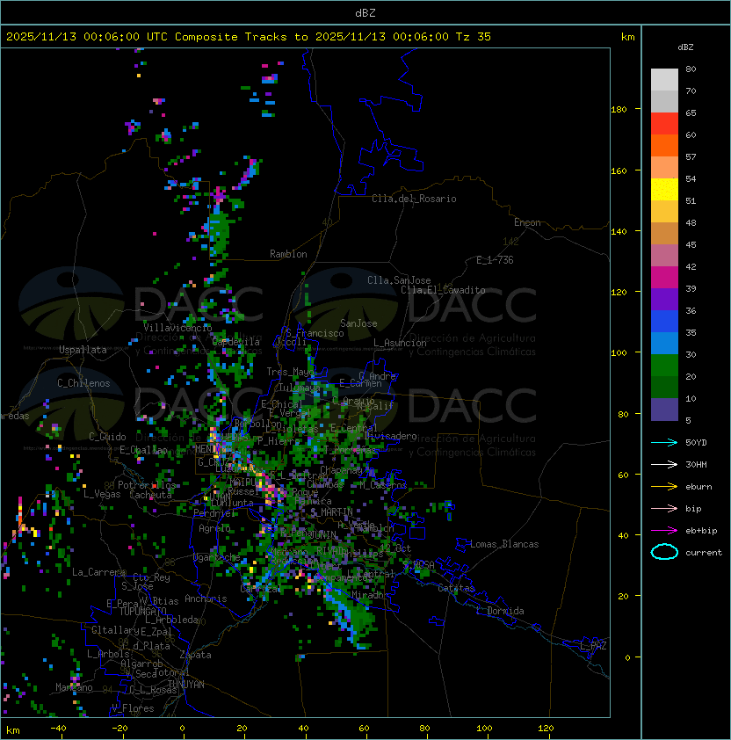Image resolution: width=731 pixels, height=740 pixels.
Task: Click the 'Composite Tracks' header timestamp text
Action: 249,37
